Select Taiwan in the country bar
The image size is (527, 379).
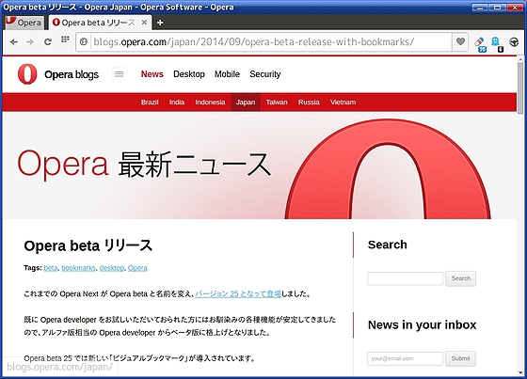(277, 103)
